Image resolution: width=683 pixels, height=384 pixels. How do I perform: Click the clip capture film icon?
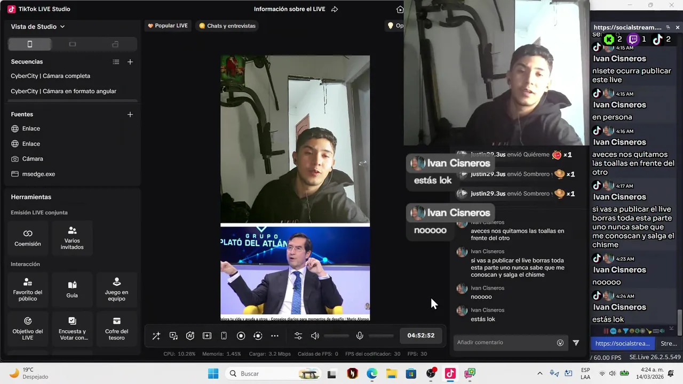click(207, 336)
